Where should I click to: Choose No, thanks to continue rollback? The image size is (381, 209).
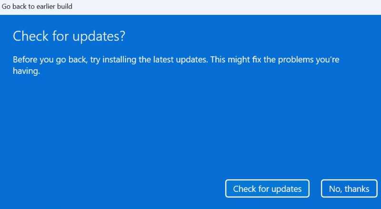349,188
